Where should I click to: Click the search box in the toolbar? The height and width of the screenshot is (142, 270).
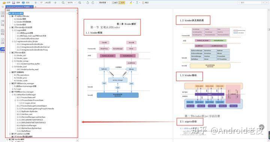coord(250,3)
